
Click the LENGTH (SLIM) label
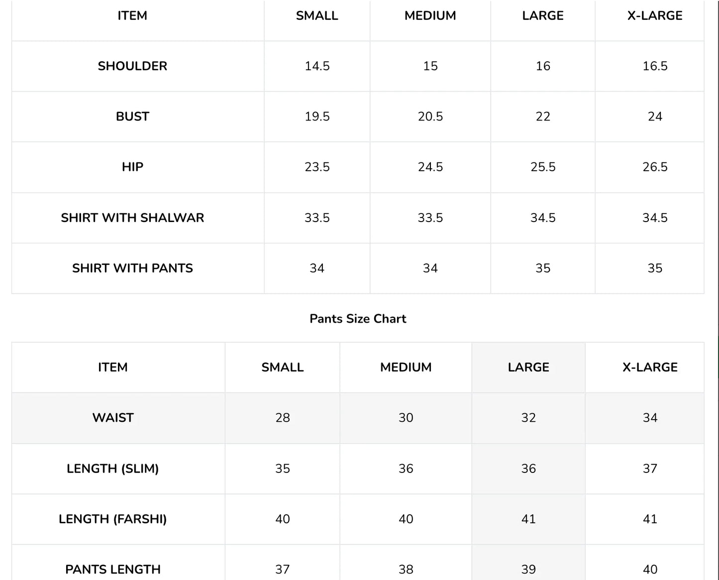pos(113,468)
